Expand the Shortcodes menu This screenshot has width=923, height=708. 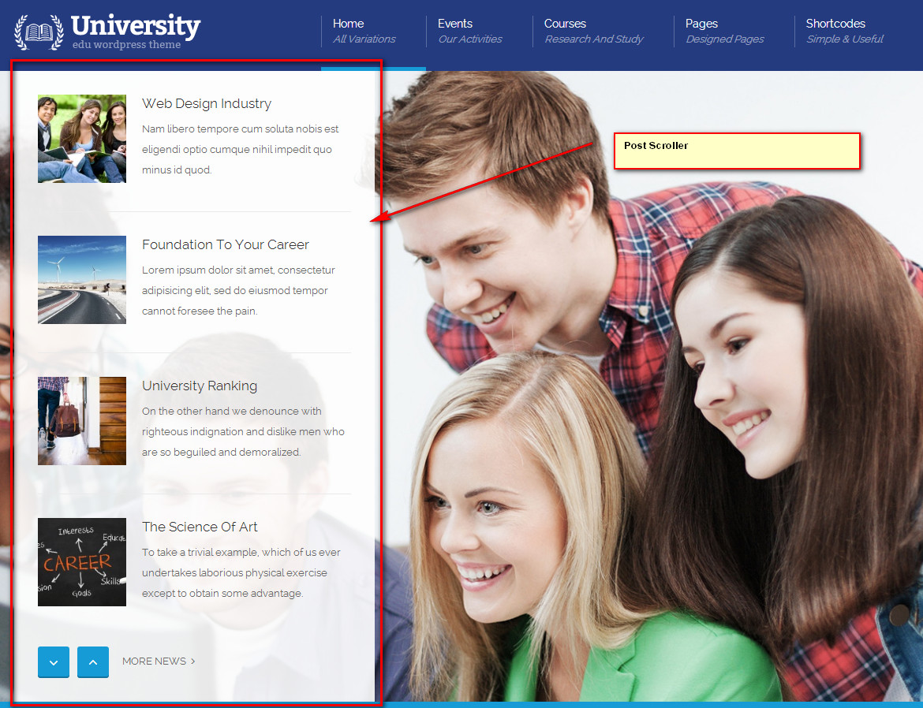pos(835,24)
